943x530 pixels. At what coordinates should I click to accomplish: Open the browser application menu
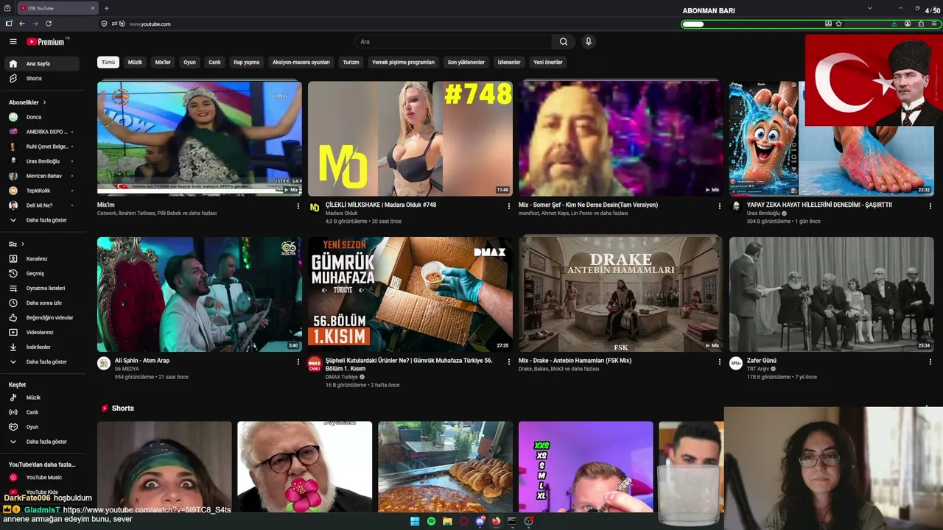click(x=934, y=24)
